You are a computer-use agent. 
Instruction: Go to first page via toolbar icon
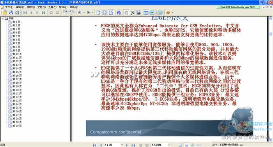[25, 12]
